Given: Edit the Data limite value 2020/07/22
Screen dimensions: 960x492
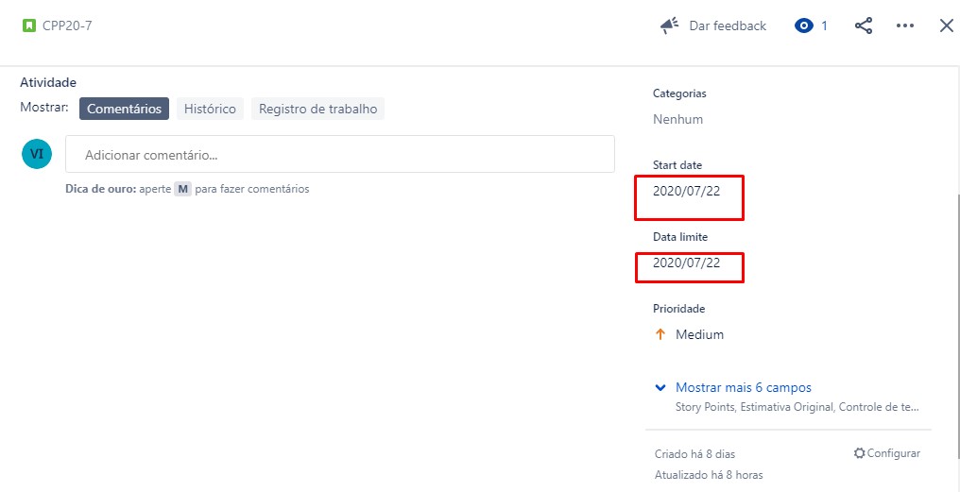Looking at the screenshot, I should tap(686, 263).
